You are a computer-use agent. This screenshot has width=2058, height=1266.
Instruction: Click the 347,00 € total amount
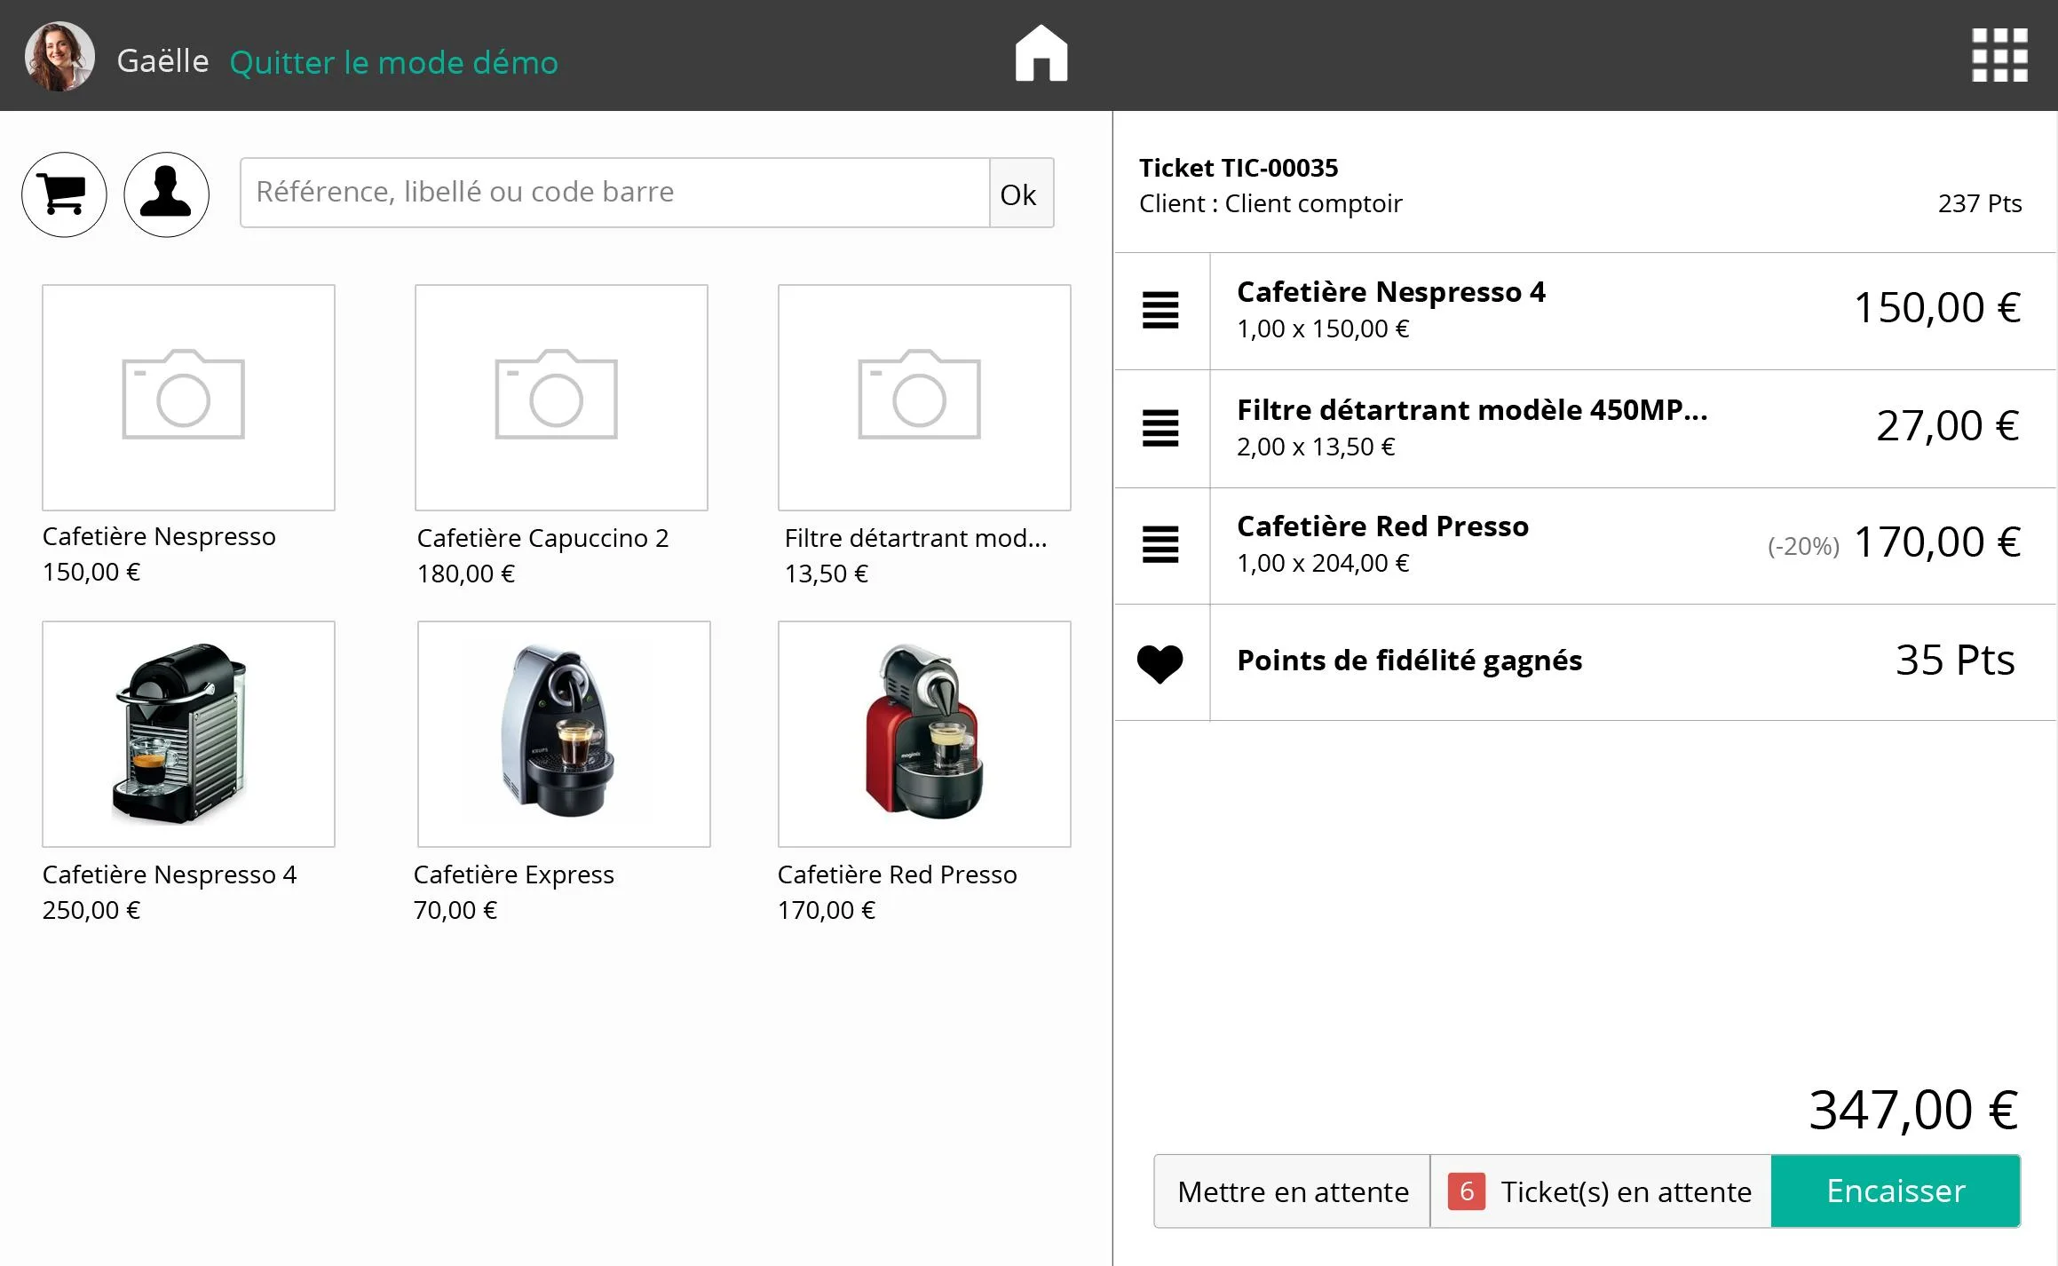tap(1914, 1110)
